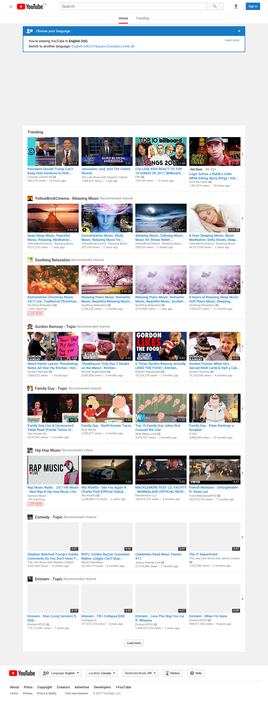268x703 pixels.
Task: Open Celebrities Read Mean Tweets #11 title
Action: pyautogui.click(x=158, y=556)
